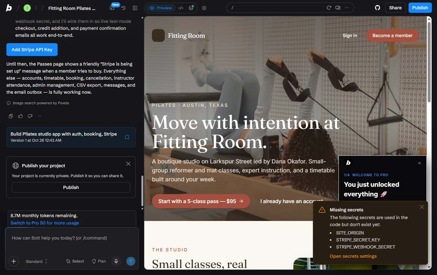The image size is (437, 275).
Task: Click the blue Publish button in header
Action: tap(420, 8)
